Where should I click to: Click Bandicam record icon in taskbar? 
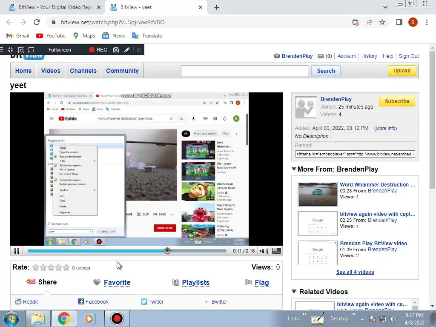pos(117,318)
